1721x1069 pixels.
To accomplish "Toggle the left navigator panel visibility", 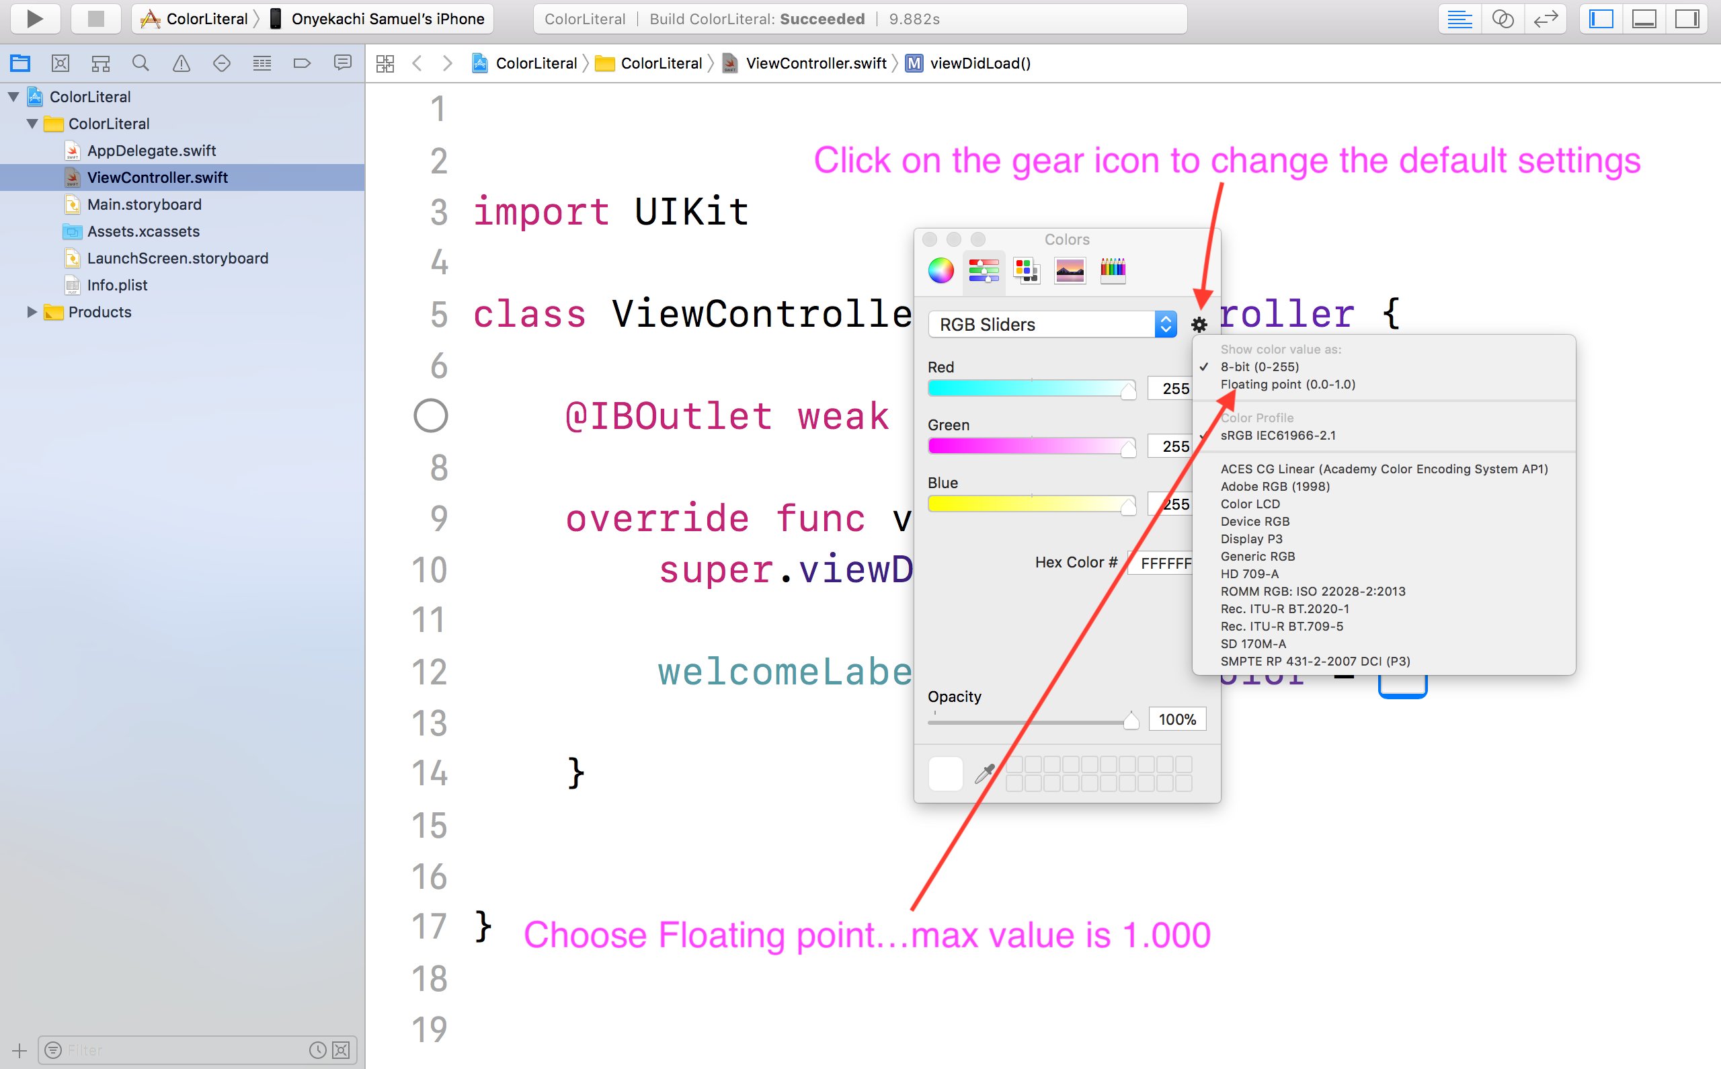I will [x=1600, y=18].
